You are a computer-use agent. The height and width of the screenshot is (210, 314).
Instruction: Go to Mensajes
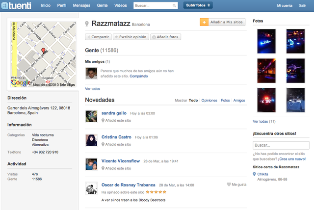pyautogui.click(x=81, y=5)
